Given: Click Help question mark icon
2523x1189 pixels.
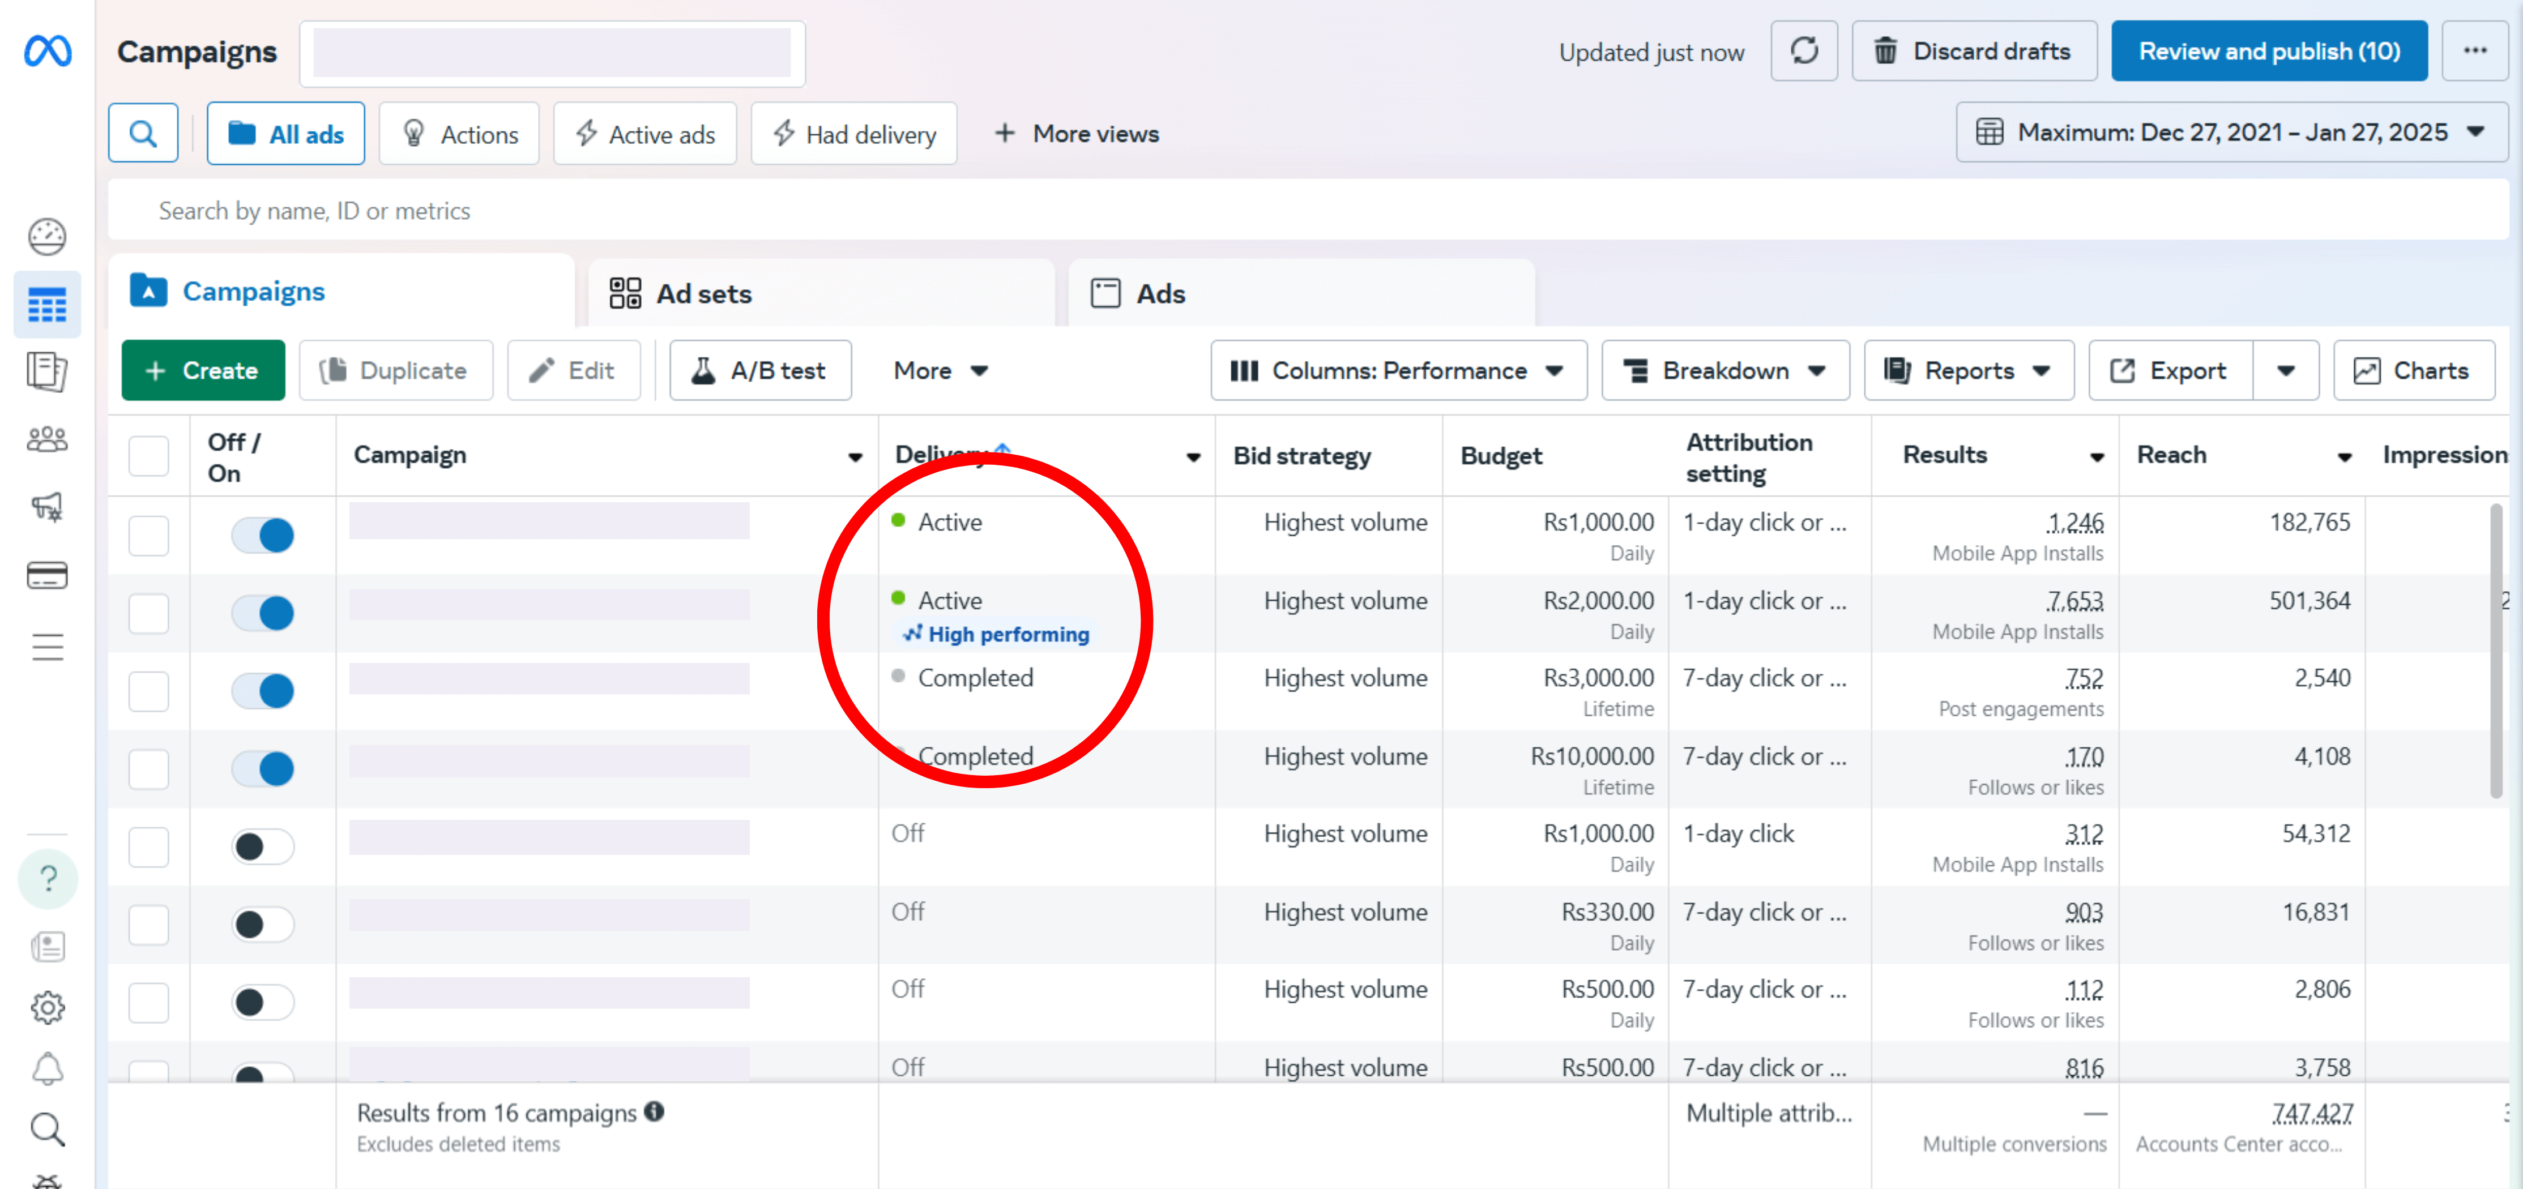Looking at the screenshot, I should (x=47, y=879).
